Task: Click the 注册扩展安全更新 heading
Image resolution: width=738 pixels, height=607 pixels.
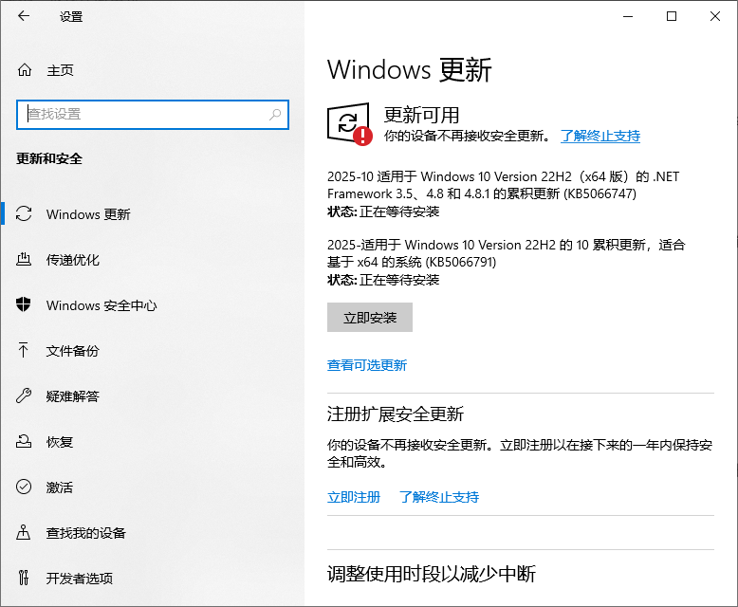Action: (x=396, y=414)
